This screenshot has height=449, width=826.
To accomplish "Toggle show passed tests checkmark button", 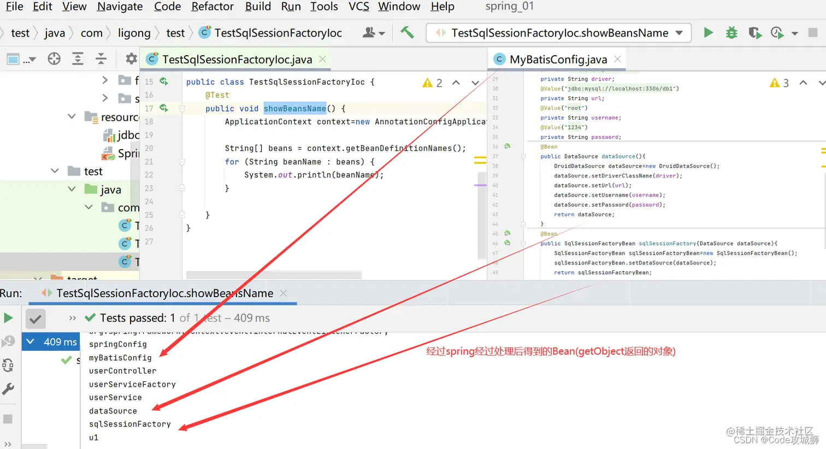I will tap(36, 318).
